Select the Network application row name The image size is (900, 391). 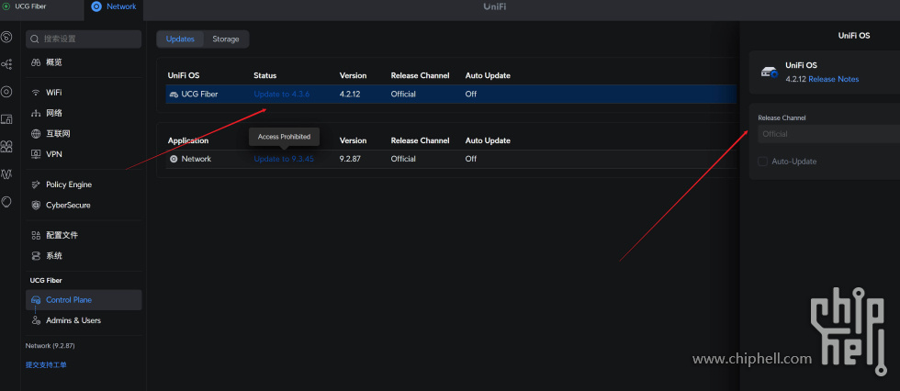197,159
